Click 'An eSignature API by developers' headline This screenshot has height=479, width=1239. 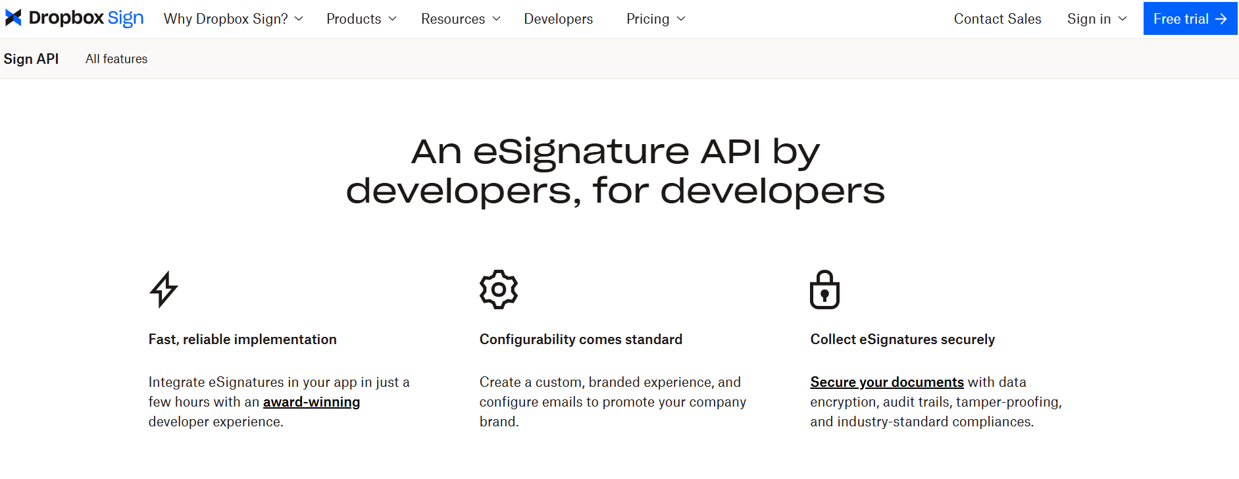tap(615, 171)
